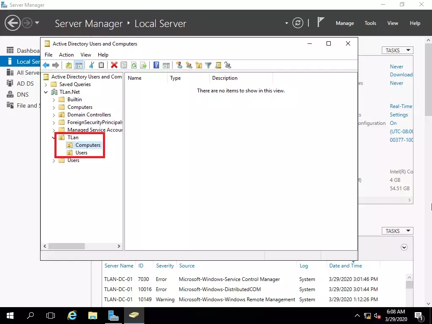Image resolution: width=432 pixels, height=324 pixels.
Task: Click the blue Back arrow in ADUC toolbar
Action: pyautogui.click(x=46, y=65)
